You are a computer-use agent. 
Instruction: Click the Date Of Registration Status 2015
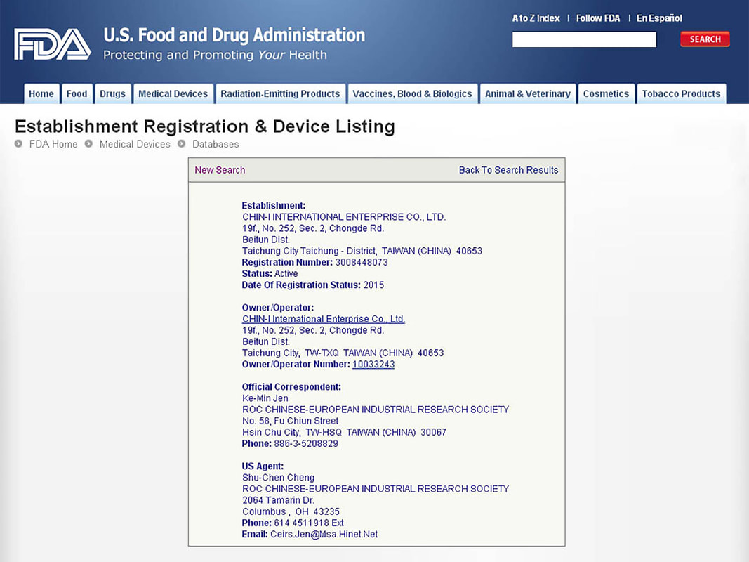(313, 285)
